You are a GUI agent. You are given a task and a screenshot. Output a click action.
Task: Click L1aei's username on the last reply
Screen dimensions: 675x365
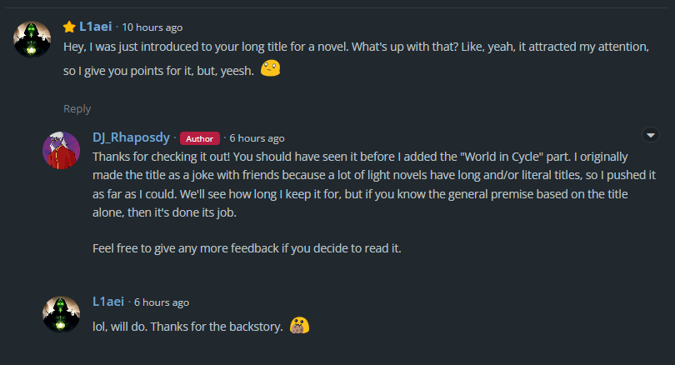108,302
